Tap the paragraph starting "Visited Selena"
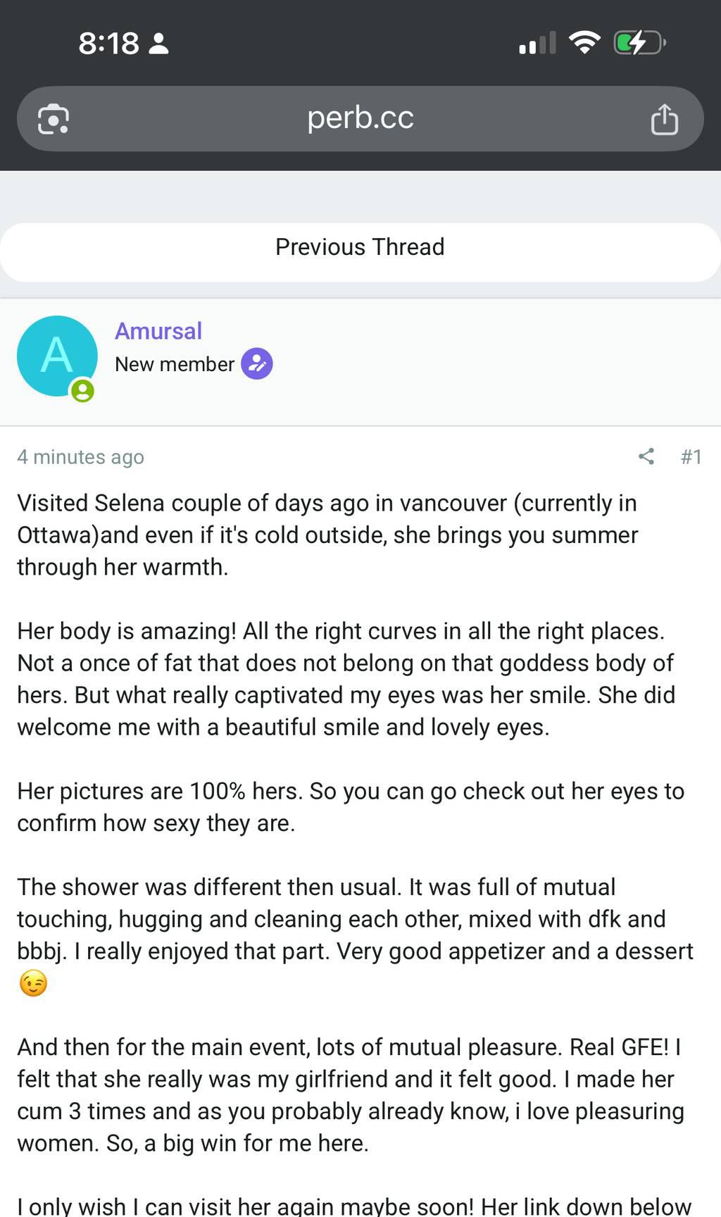The width and height of the screenshot is (721, 1217). [327, 535]
